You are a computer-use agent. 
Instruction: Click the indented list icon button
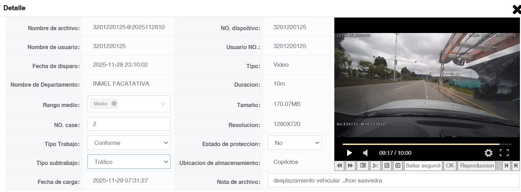[x=363, y=166]
